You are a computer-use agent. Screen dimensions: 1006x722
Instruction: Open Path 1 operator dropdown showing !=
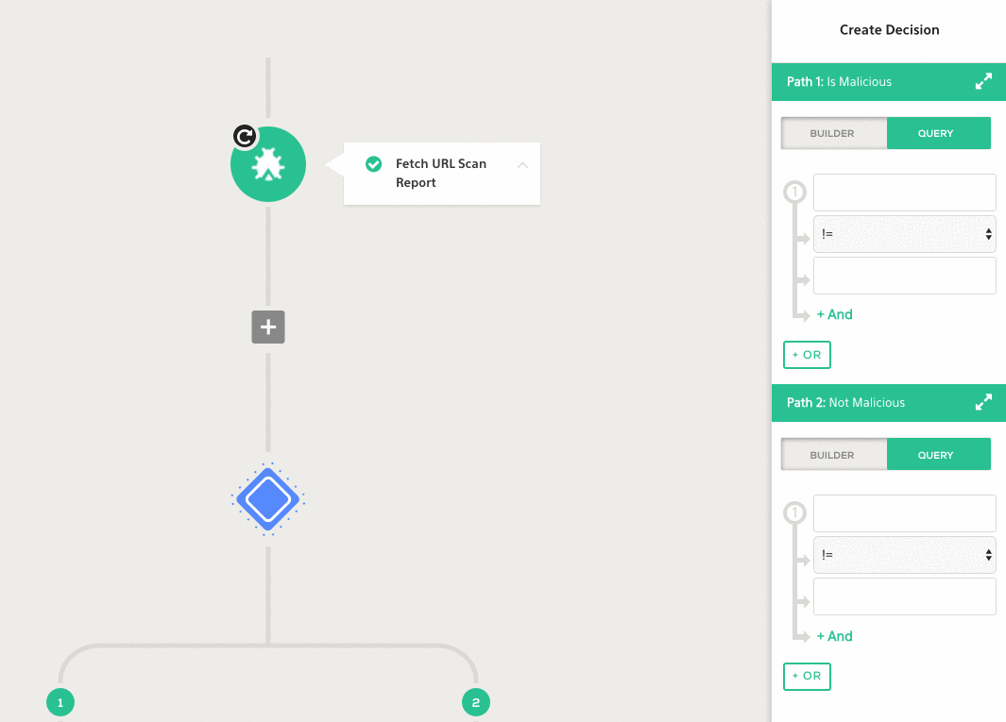904,234
